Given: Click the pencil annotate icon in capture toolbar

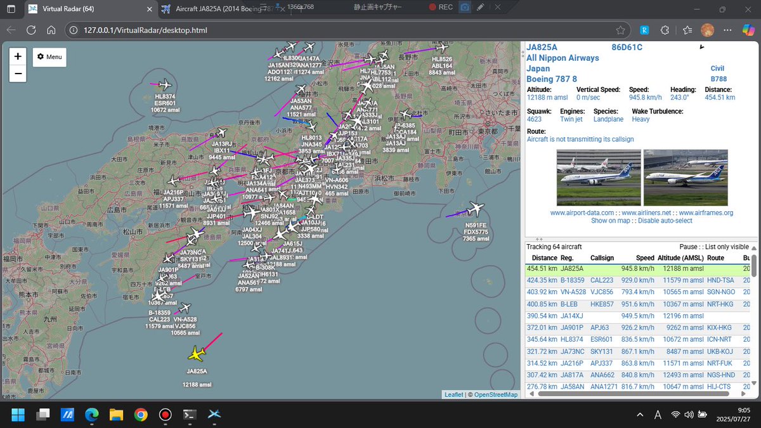Looking at the screenshot, I should tap(481, 7).
